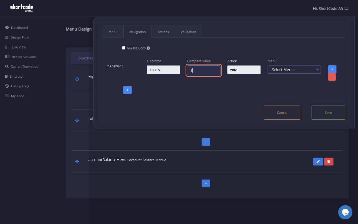Open the Operator Equals dropdown
The image size is (358, 224).
(x=163, y=70)
